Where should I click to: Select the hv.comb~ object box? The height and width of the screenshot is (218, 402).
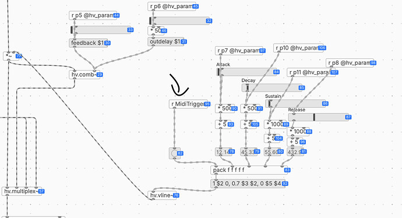coord(84,75)
